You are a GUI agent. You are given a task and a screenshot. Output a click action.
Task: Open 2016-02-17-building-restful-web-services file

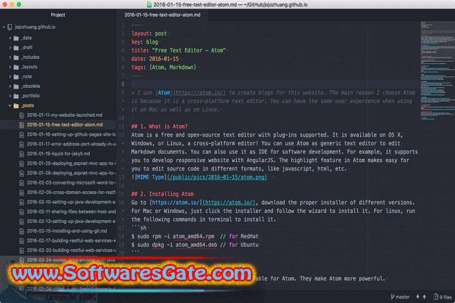click(x=71, y=241)
